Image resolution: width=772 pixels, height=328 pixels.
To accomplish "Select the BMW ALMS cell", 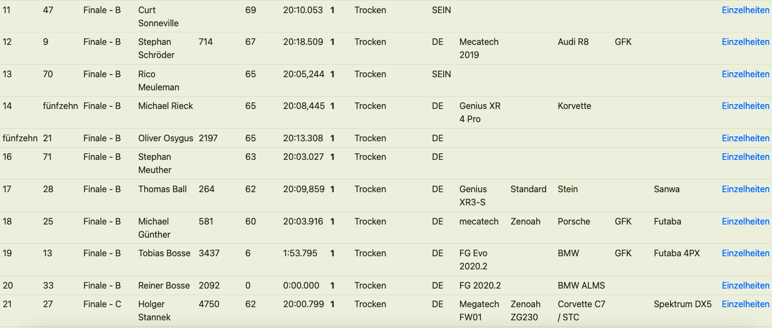I will coord(581,286).
